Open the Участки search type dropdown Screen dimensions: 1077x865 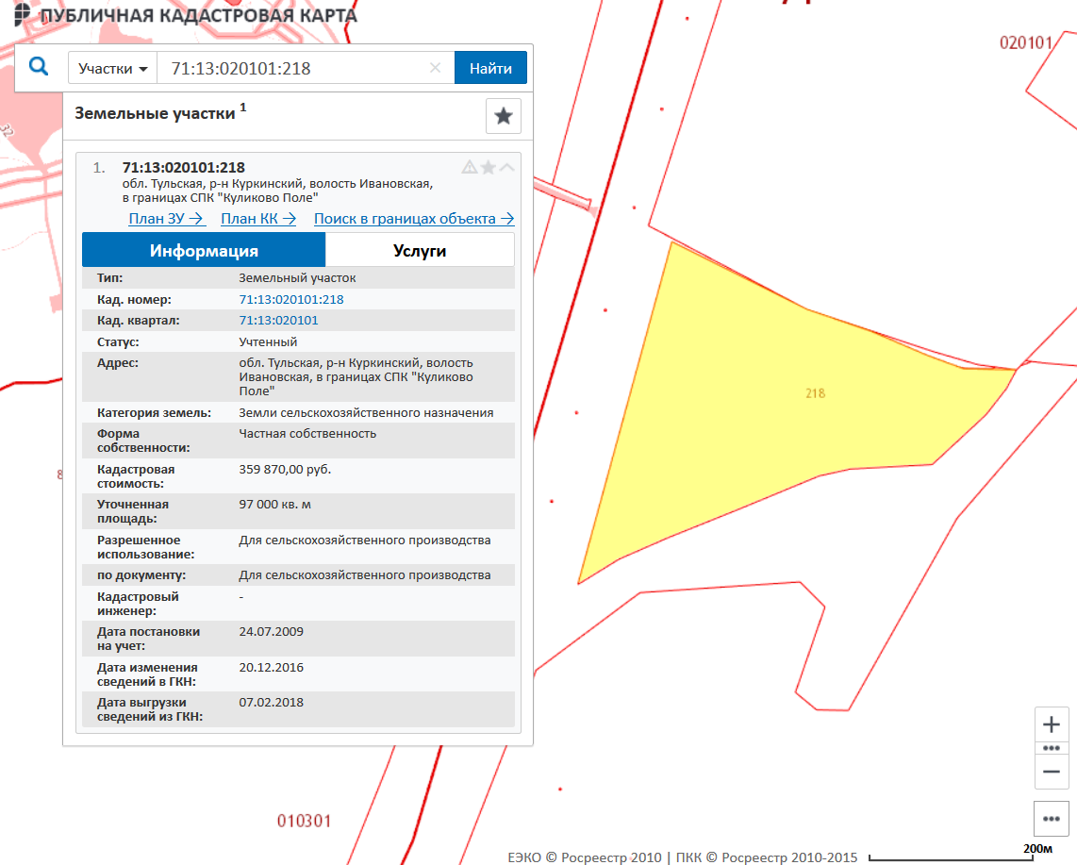click(113, 69)
